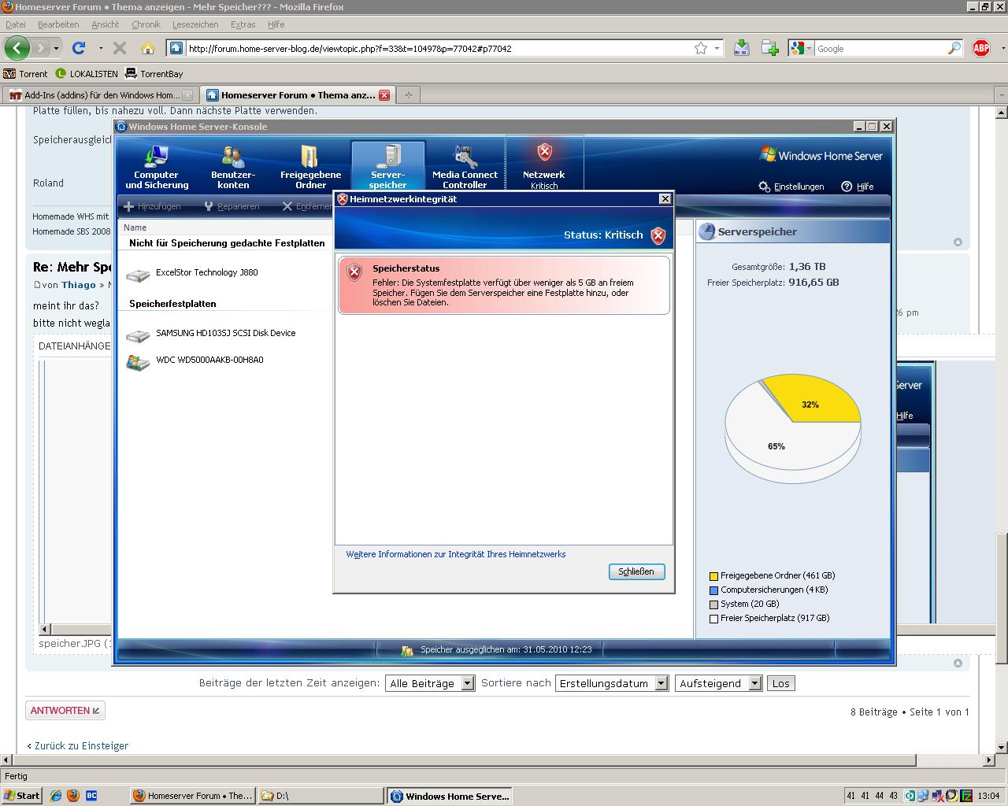Open URL bar history dropdown arrow
The width and height of the screenshot is (1008, 806).
point(717,49)
